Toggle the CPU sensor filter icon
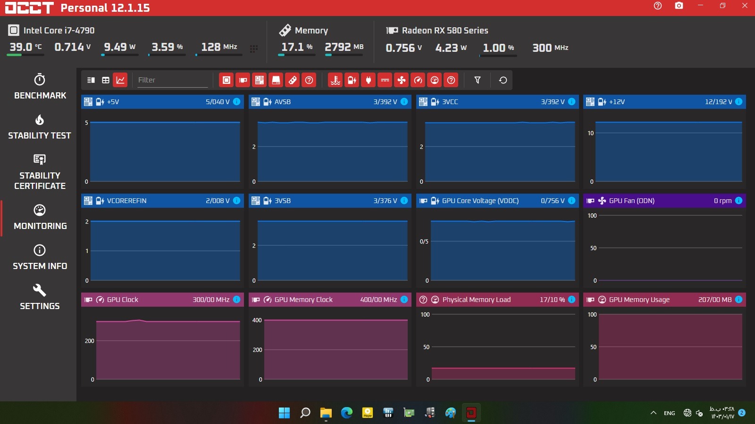Viewport: 755px width, 424px height. click(x=226, y=80)
